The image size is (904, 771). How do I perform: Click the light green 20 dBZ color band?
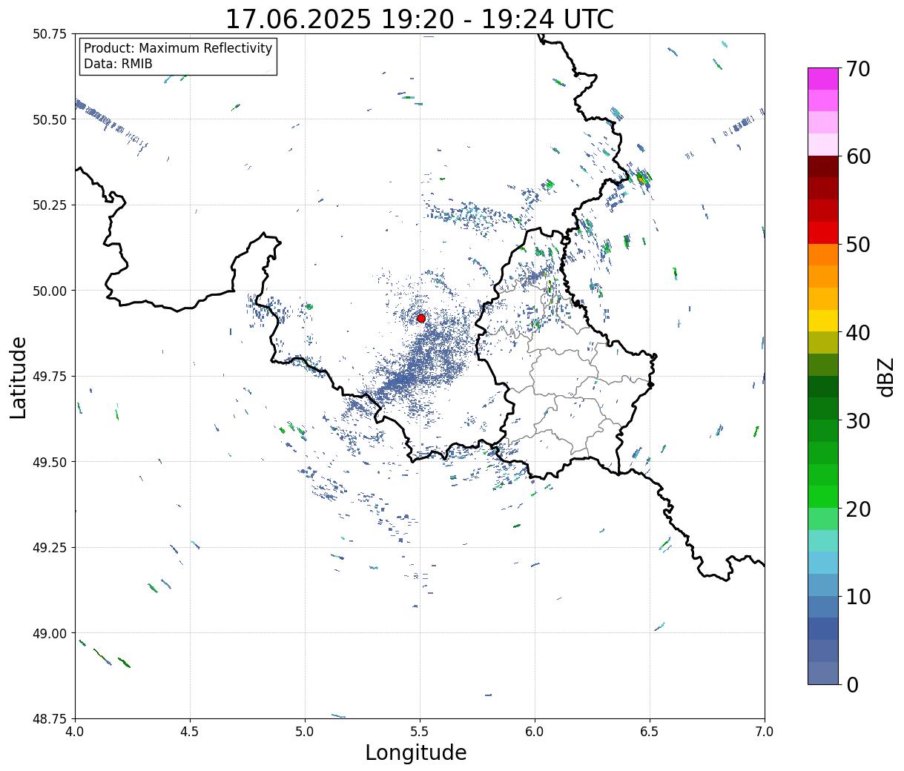tap(823, 518)
